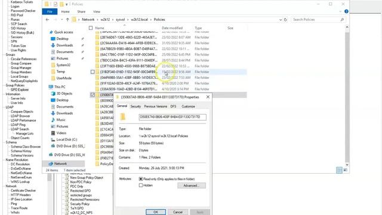Open Token Size in the tool tree
382x215 pixels.
coord(19,46)
